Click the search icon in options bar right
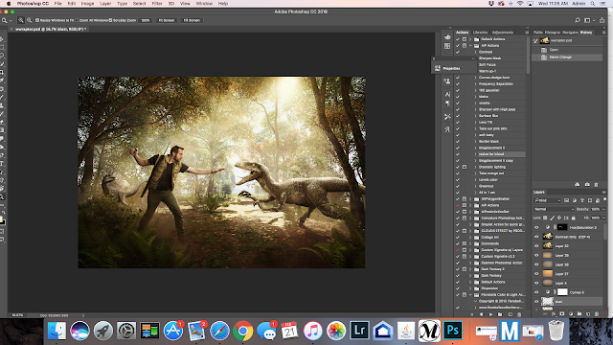 pyautogui.click(x=578, y=20)
